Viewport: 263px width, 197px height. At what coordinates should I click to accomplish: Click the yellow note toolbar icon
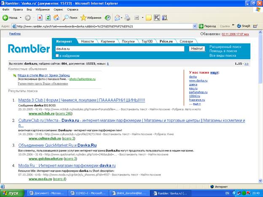click(x=149, y=18)
